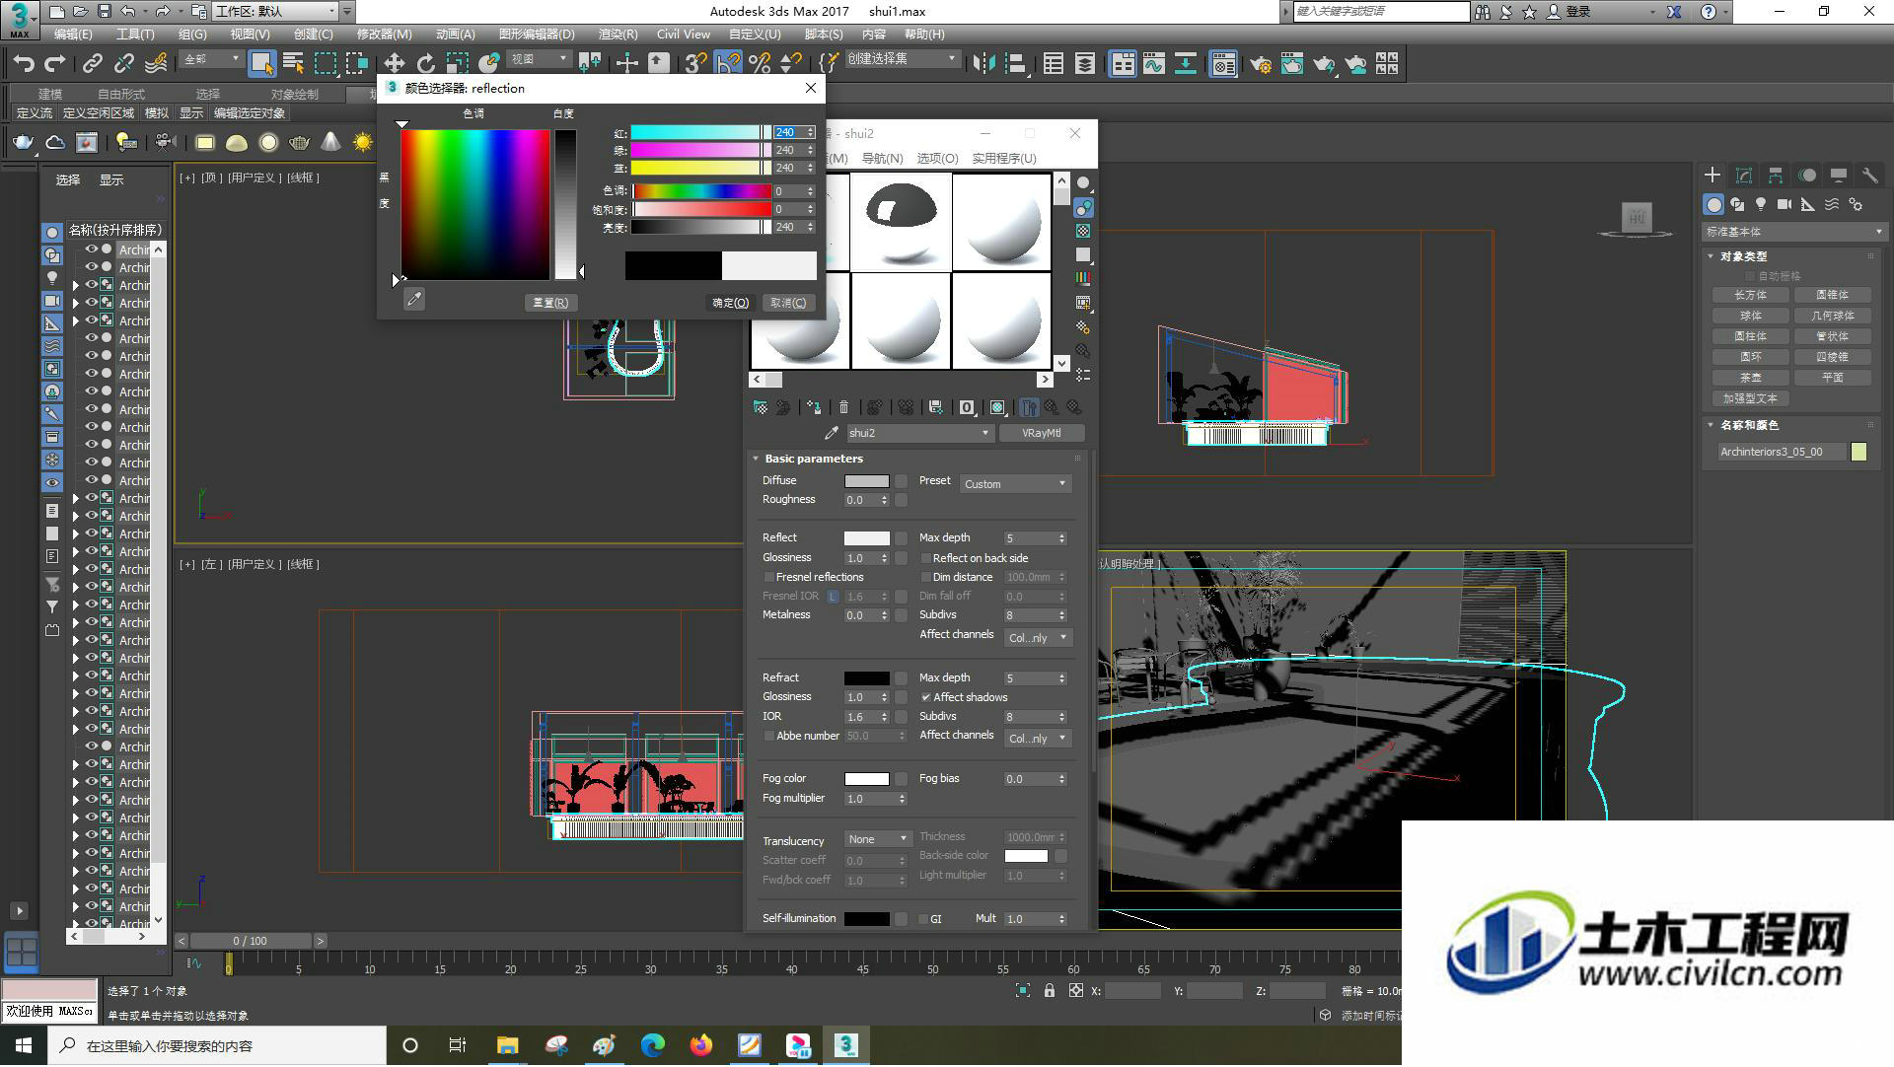
Task: Show Lights category in Create panel
Action: point(1760,204)
